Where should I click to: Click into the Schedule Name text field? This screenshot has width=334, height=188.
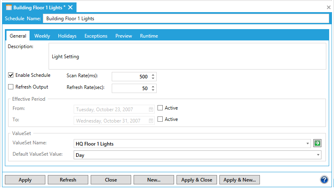coord(186,18)
